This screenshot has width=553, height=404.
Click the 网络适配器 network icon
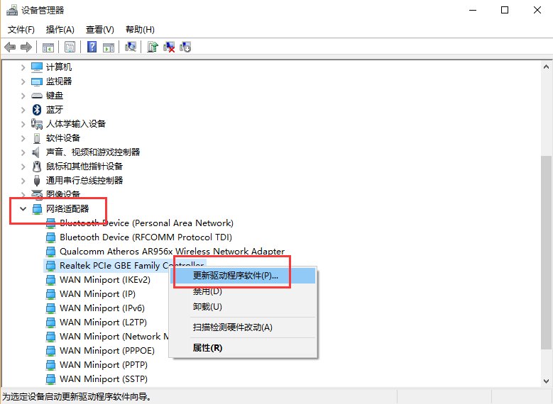(x=37, y=209)
